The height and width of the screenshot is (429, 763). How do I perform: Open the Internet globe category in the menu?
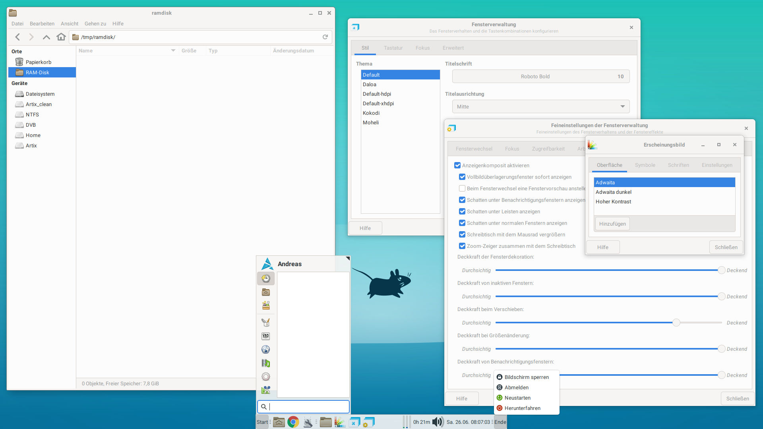[266, 350]
